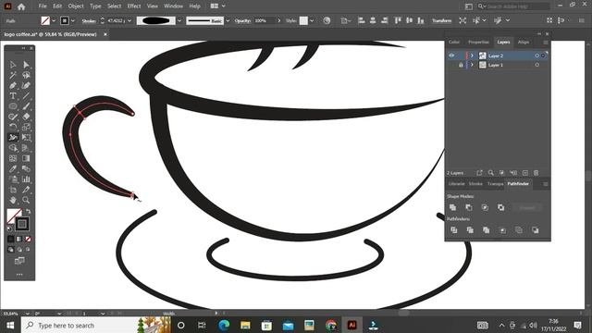Go to Illustrator Home screen
Screen dimensions: 592x333
point(21,6)
